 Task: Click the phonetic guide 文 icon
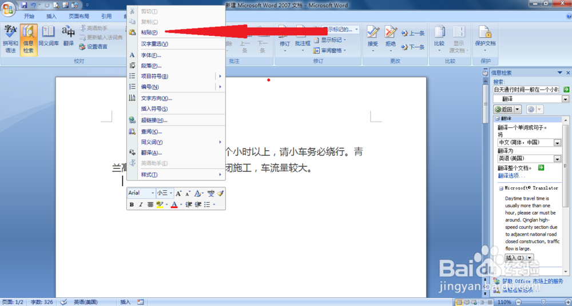211,193
